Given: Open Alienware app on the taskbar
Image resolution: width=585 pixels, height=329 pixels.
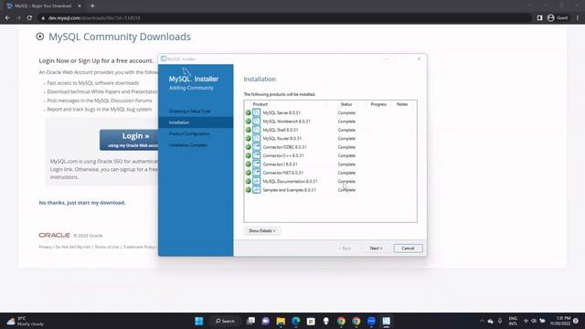Looking at the screenshot, I should 325,321.
